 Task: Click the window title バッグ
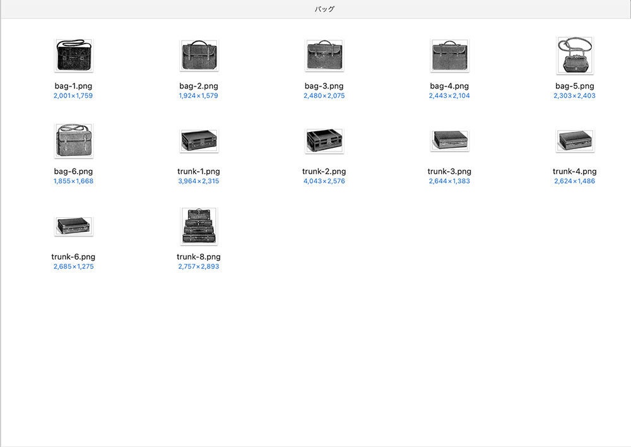[x=324, y=9]
